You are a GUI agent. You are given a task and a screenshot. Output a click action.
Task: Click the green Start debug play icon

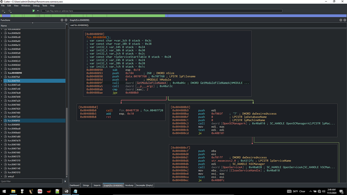point(33,11)
